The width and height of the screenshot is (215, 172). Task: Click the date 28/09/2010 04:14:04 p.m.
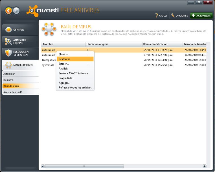click(x=159, y=60)
